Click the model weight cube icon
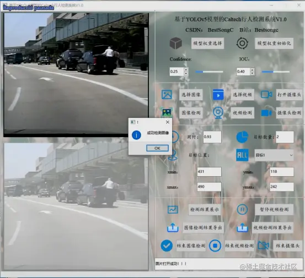This screenshot has height=278, width=305. tap(175, 43)
